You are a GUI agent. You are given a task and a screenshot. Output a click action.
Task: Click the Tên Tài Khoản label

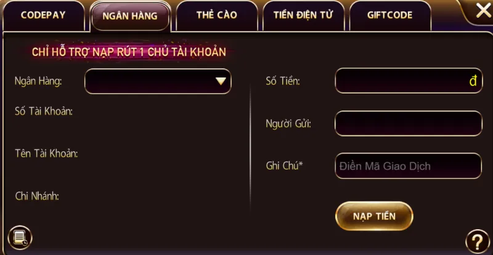[46, 154]
